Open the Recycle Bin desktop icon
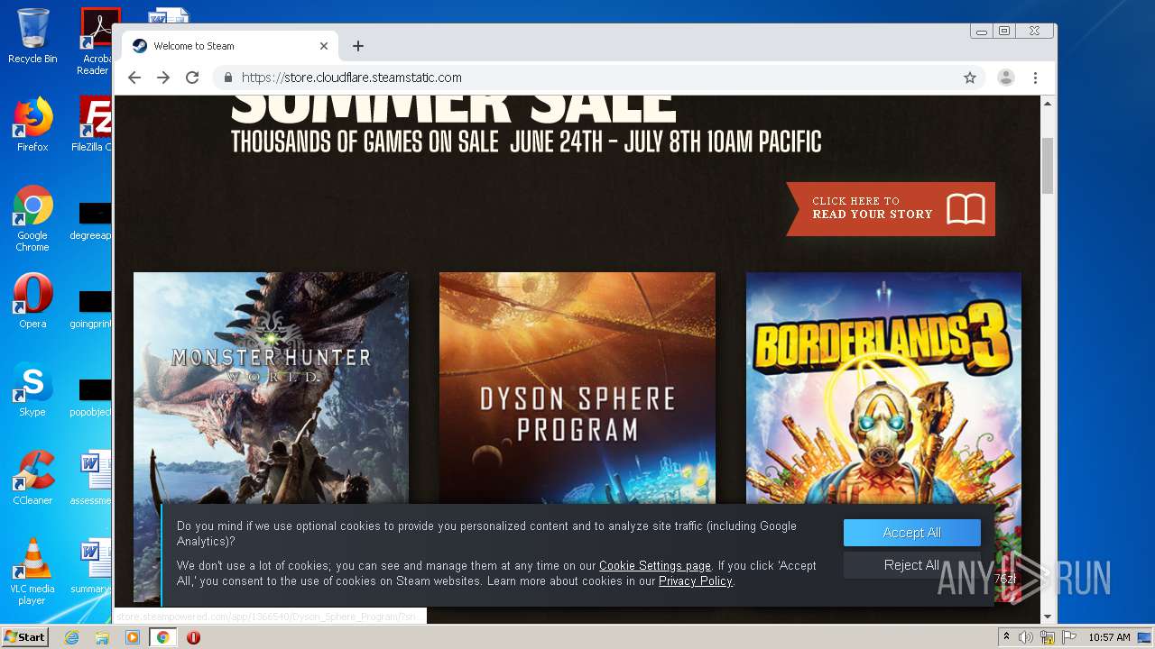This screenshot has height=649, width=1155. (32, 36)
